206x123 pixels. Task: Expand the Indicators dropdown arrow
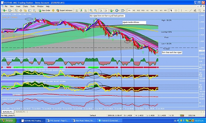113,10
